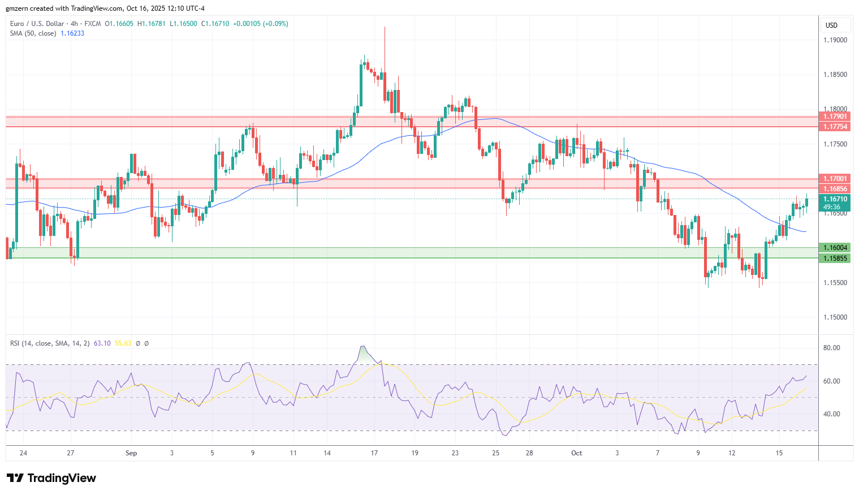Click the high price H1.16781

(152, 24)
